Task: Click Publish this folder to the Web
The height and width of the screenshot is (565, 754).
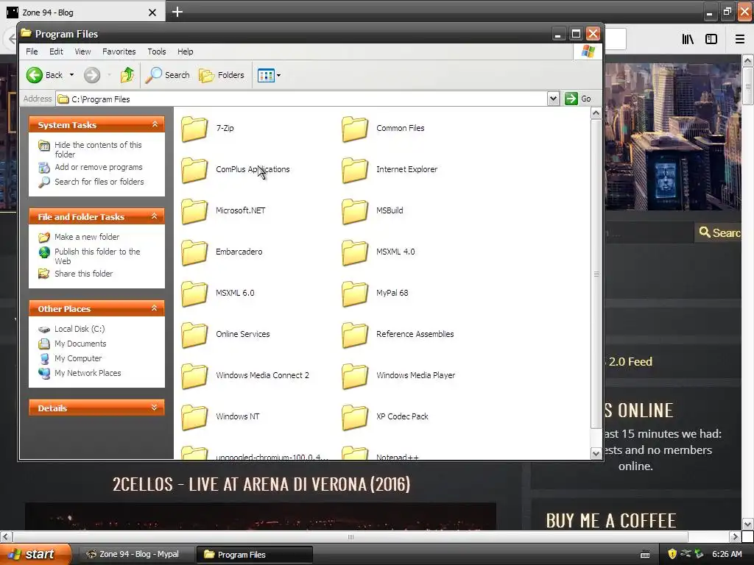Action: (97, 256)
